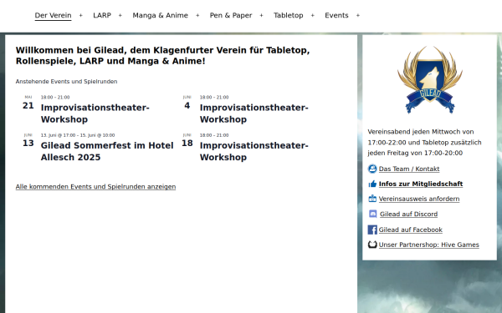Open Gilead Sommerfest im Hotel Allesch 2025

click(107, 151)
